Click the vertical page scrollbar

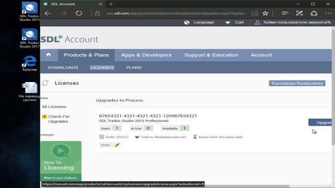pos(333,87)
